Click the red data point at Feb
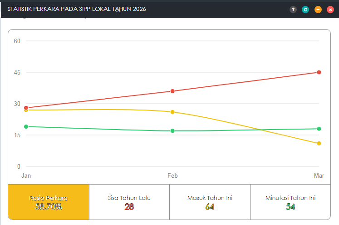 pyautogui.click(x=172, y=91)
